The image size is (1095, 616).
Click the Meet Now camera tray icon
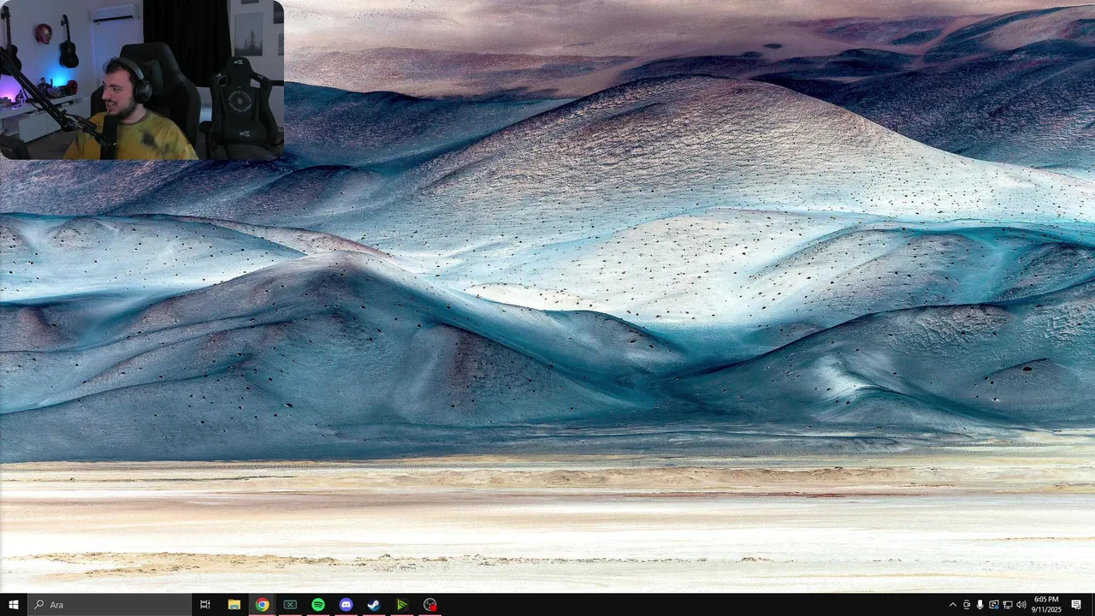click(967, 605)
